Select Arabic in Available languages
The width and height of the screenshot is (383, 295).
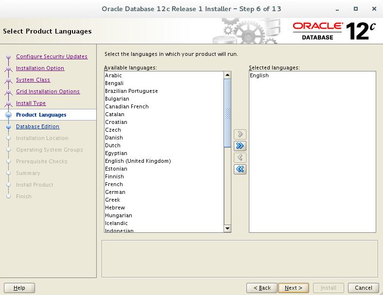[164, 75]
